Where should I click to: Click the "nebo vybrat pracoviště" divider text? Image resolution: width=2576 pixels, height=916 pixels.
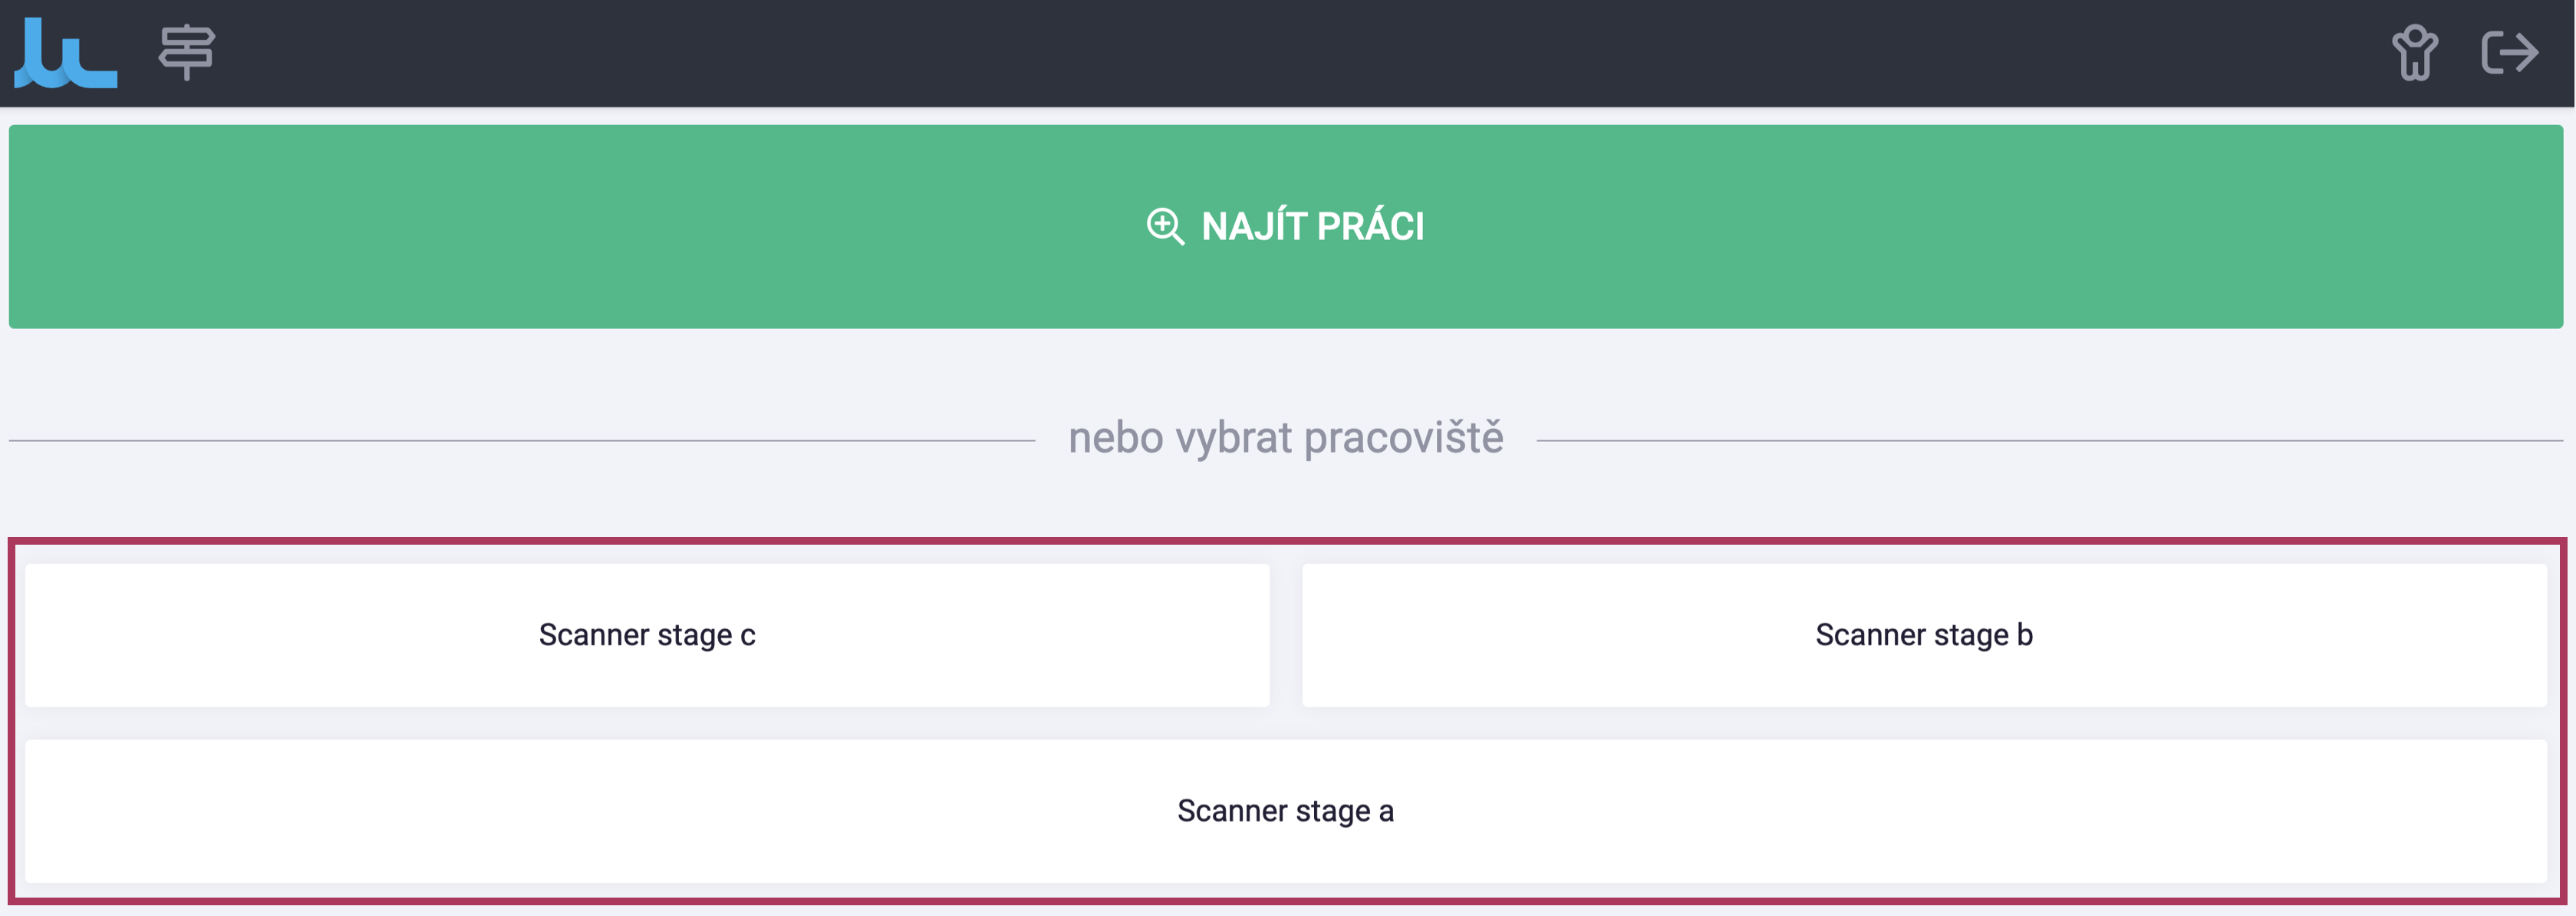click(1285, 438)
